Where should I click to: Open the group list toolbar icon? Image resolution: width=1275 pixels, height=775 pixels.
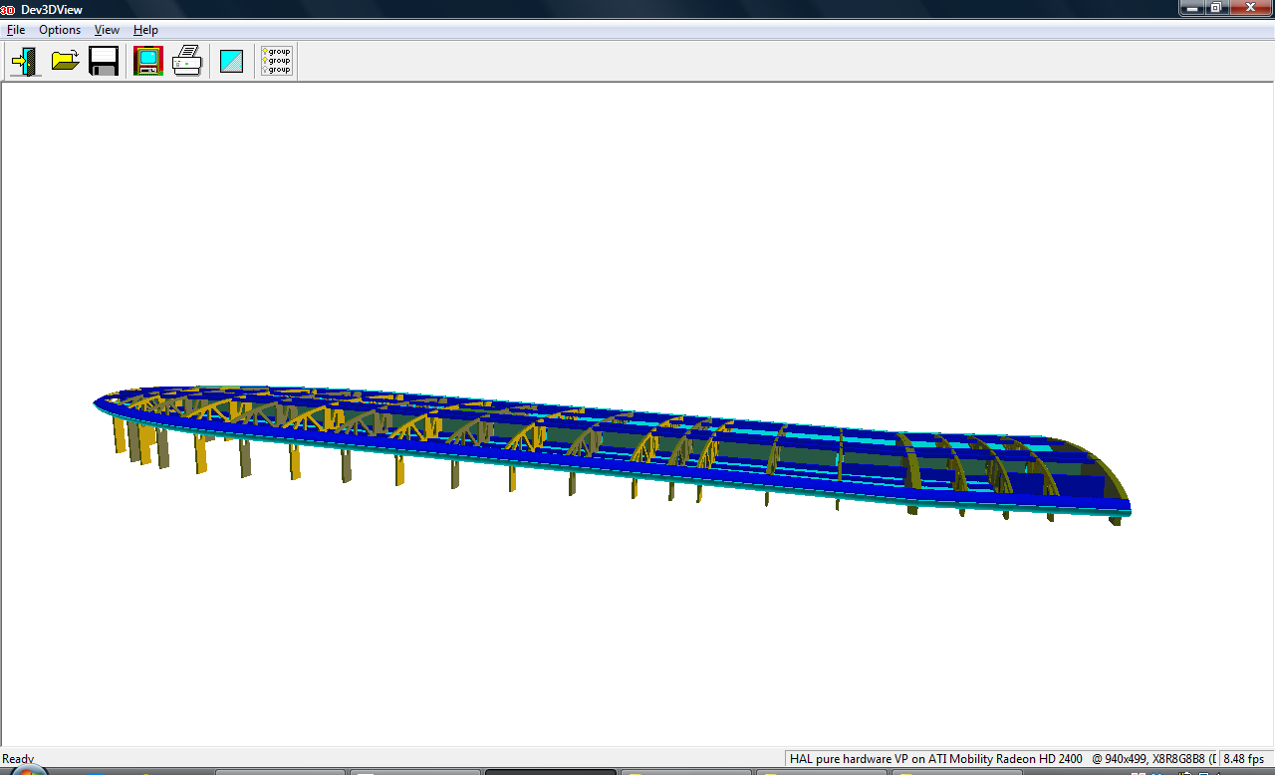click(276, 62)
